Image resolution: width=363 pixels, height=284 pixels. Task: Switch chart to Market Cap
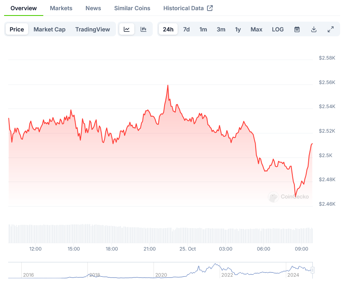pos(49,29)
